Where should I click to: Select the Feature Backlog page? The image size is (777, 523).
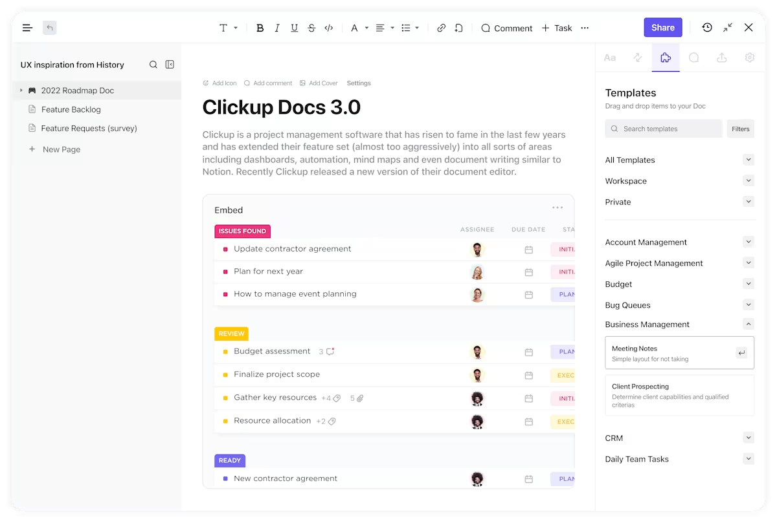pos(71,109)
